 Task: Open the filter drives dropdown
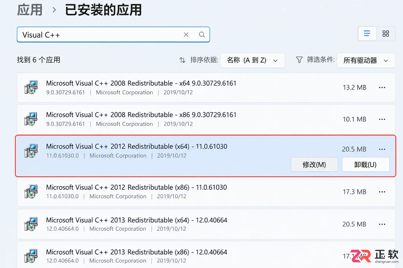[x=366, y=60]
